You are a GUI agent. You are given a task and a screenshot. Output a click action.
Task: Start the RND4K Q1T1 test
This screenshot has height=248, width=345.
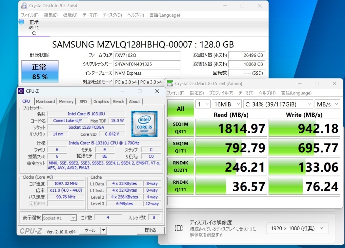(x=181, y=186)
